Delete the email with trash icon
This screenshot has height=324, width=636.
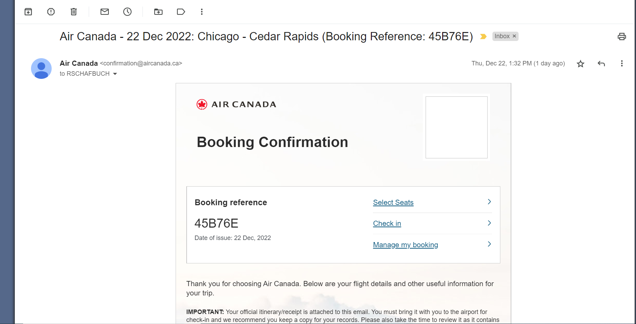74,12
